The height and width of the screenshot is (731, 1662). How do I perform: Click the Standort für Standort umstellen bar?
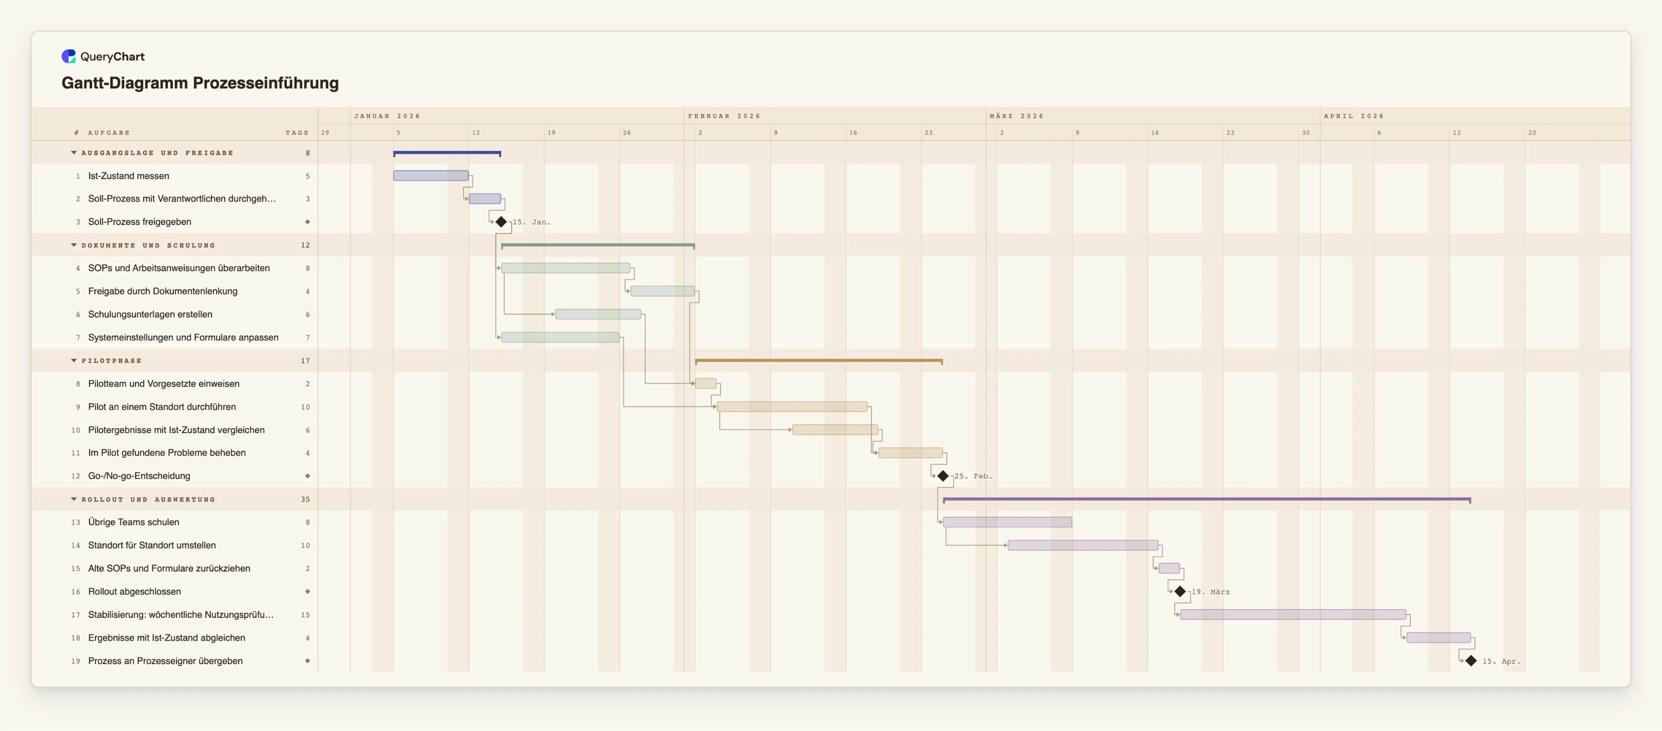click(x=1083, y=545)
